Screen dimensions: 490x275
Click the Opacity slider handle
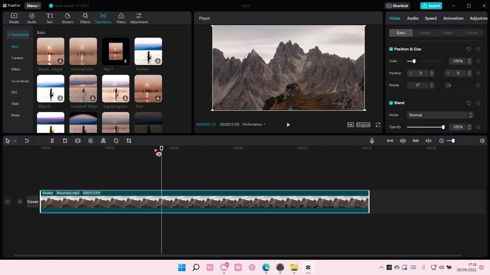coord(443,127)
